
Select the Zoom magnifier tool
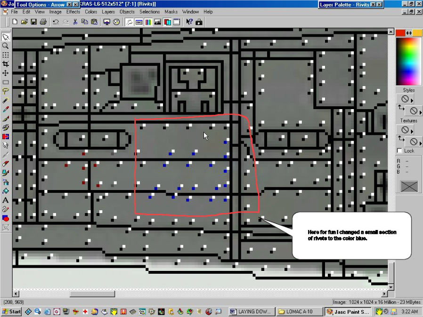(x=6, y=46)
